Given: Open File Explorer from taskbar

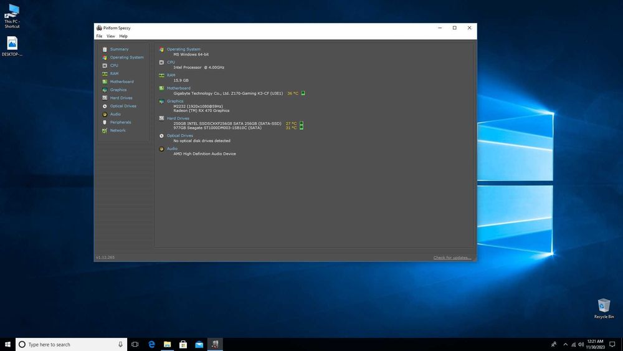Looking at the screenshot, I should [x=167, y=344].
